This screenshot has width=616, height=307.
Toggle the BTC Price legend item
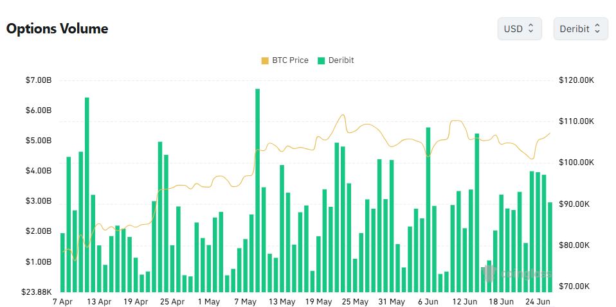point(285,60)
